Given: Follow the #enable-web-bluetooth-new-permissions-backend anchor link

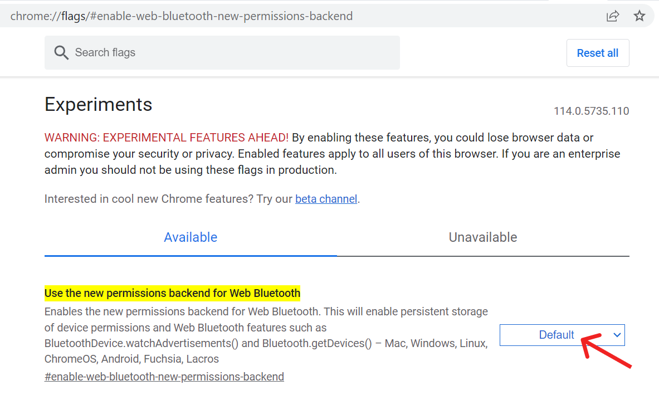Looking at the screenshot, I should pyautogui.click(x=164, y=377).
